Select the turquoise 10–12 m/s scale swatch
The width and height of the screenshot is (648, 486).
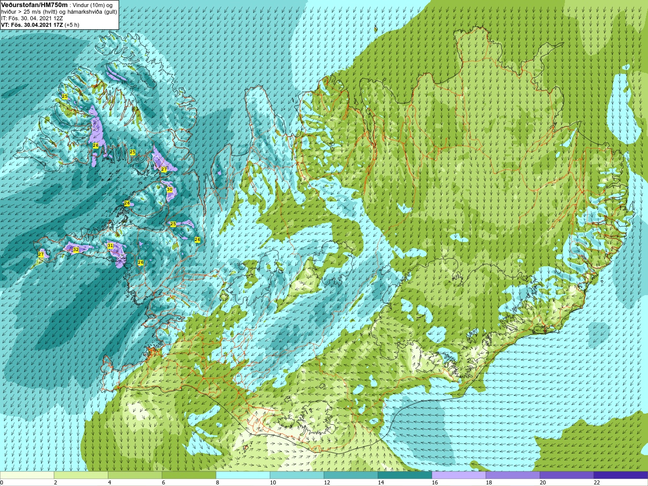pyautogui.click(x=297, y=475)
